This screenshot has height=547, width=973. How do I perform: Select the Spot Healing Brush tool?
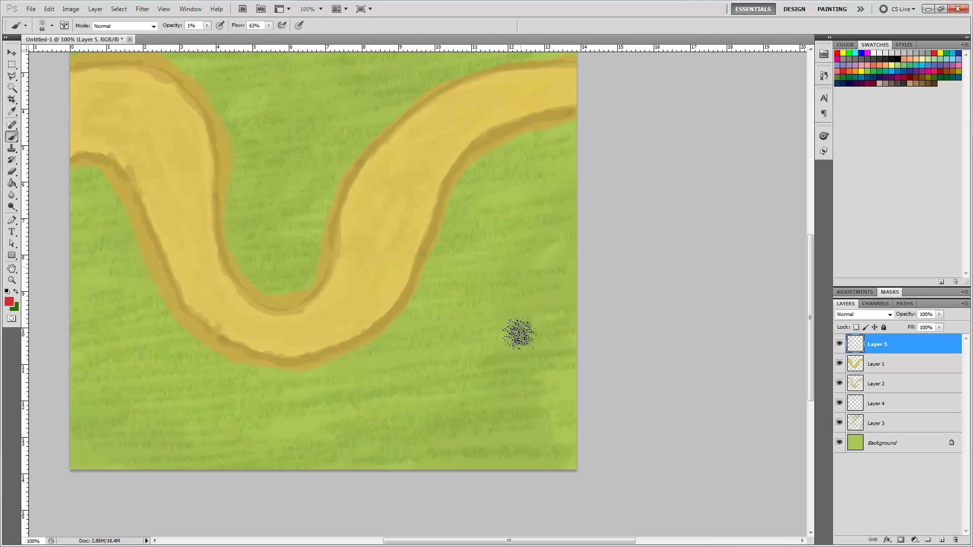(x=12, y=125)
